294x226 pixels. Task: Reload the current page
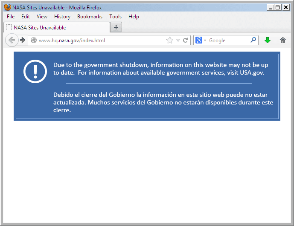point(186,40)
